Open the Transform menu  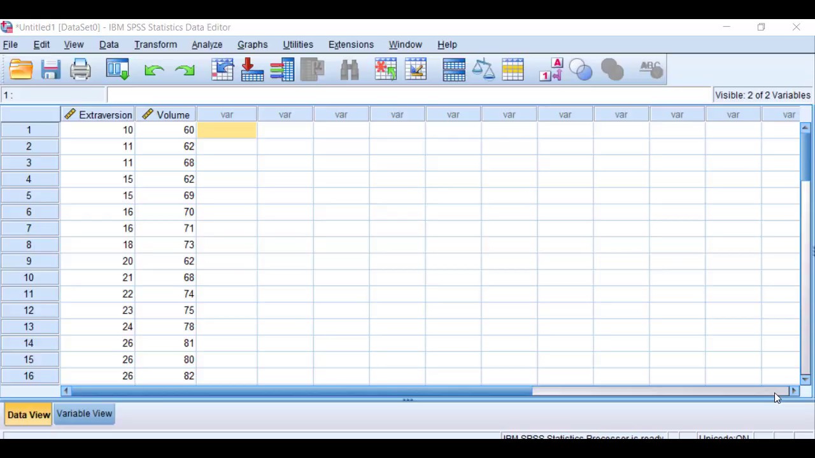[x=155, y=45]
